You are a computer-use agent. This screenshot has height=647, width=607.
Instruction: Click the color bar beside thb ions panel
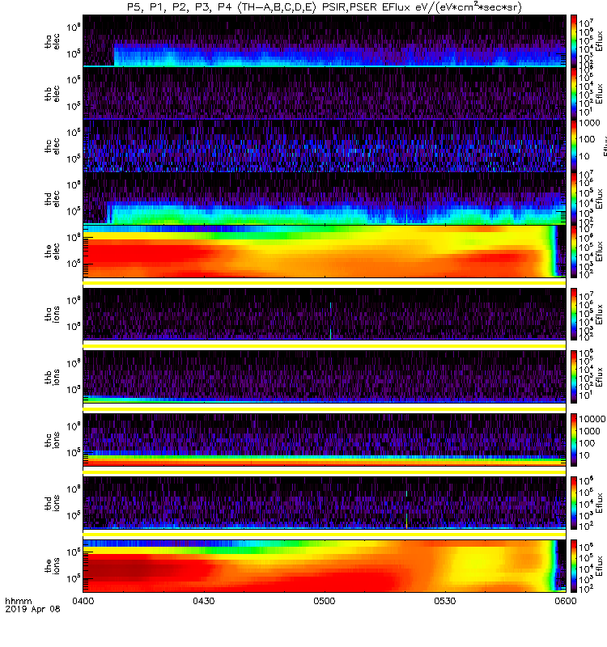574,377
